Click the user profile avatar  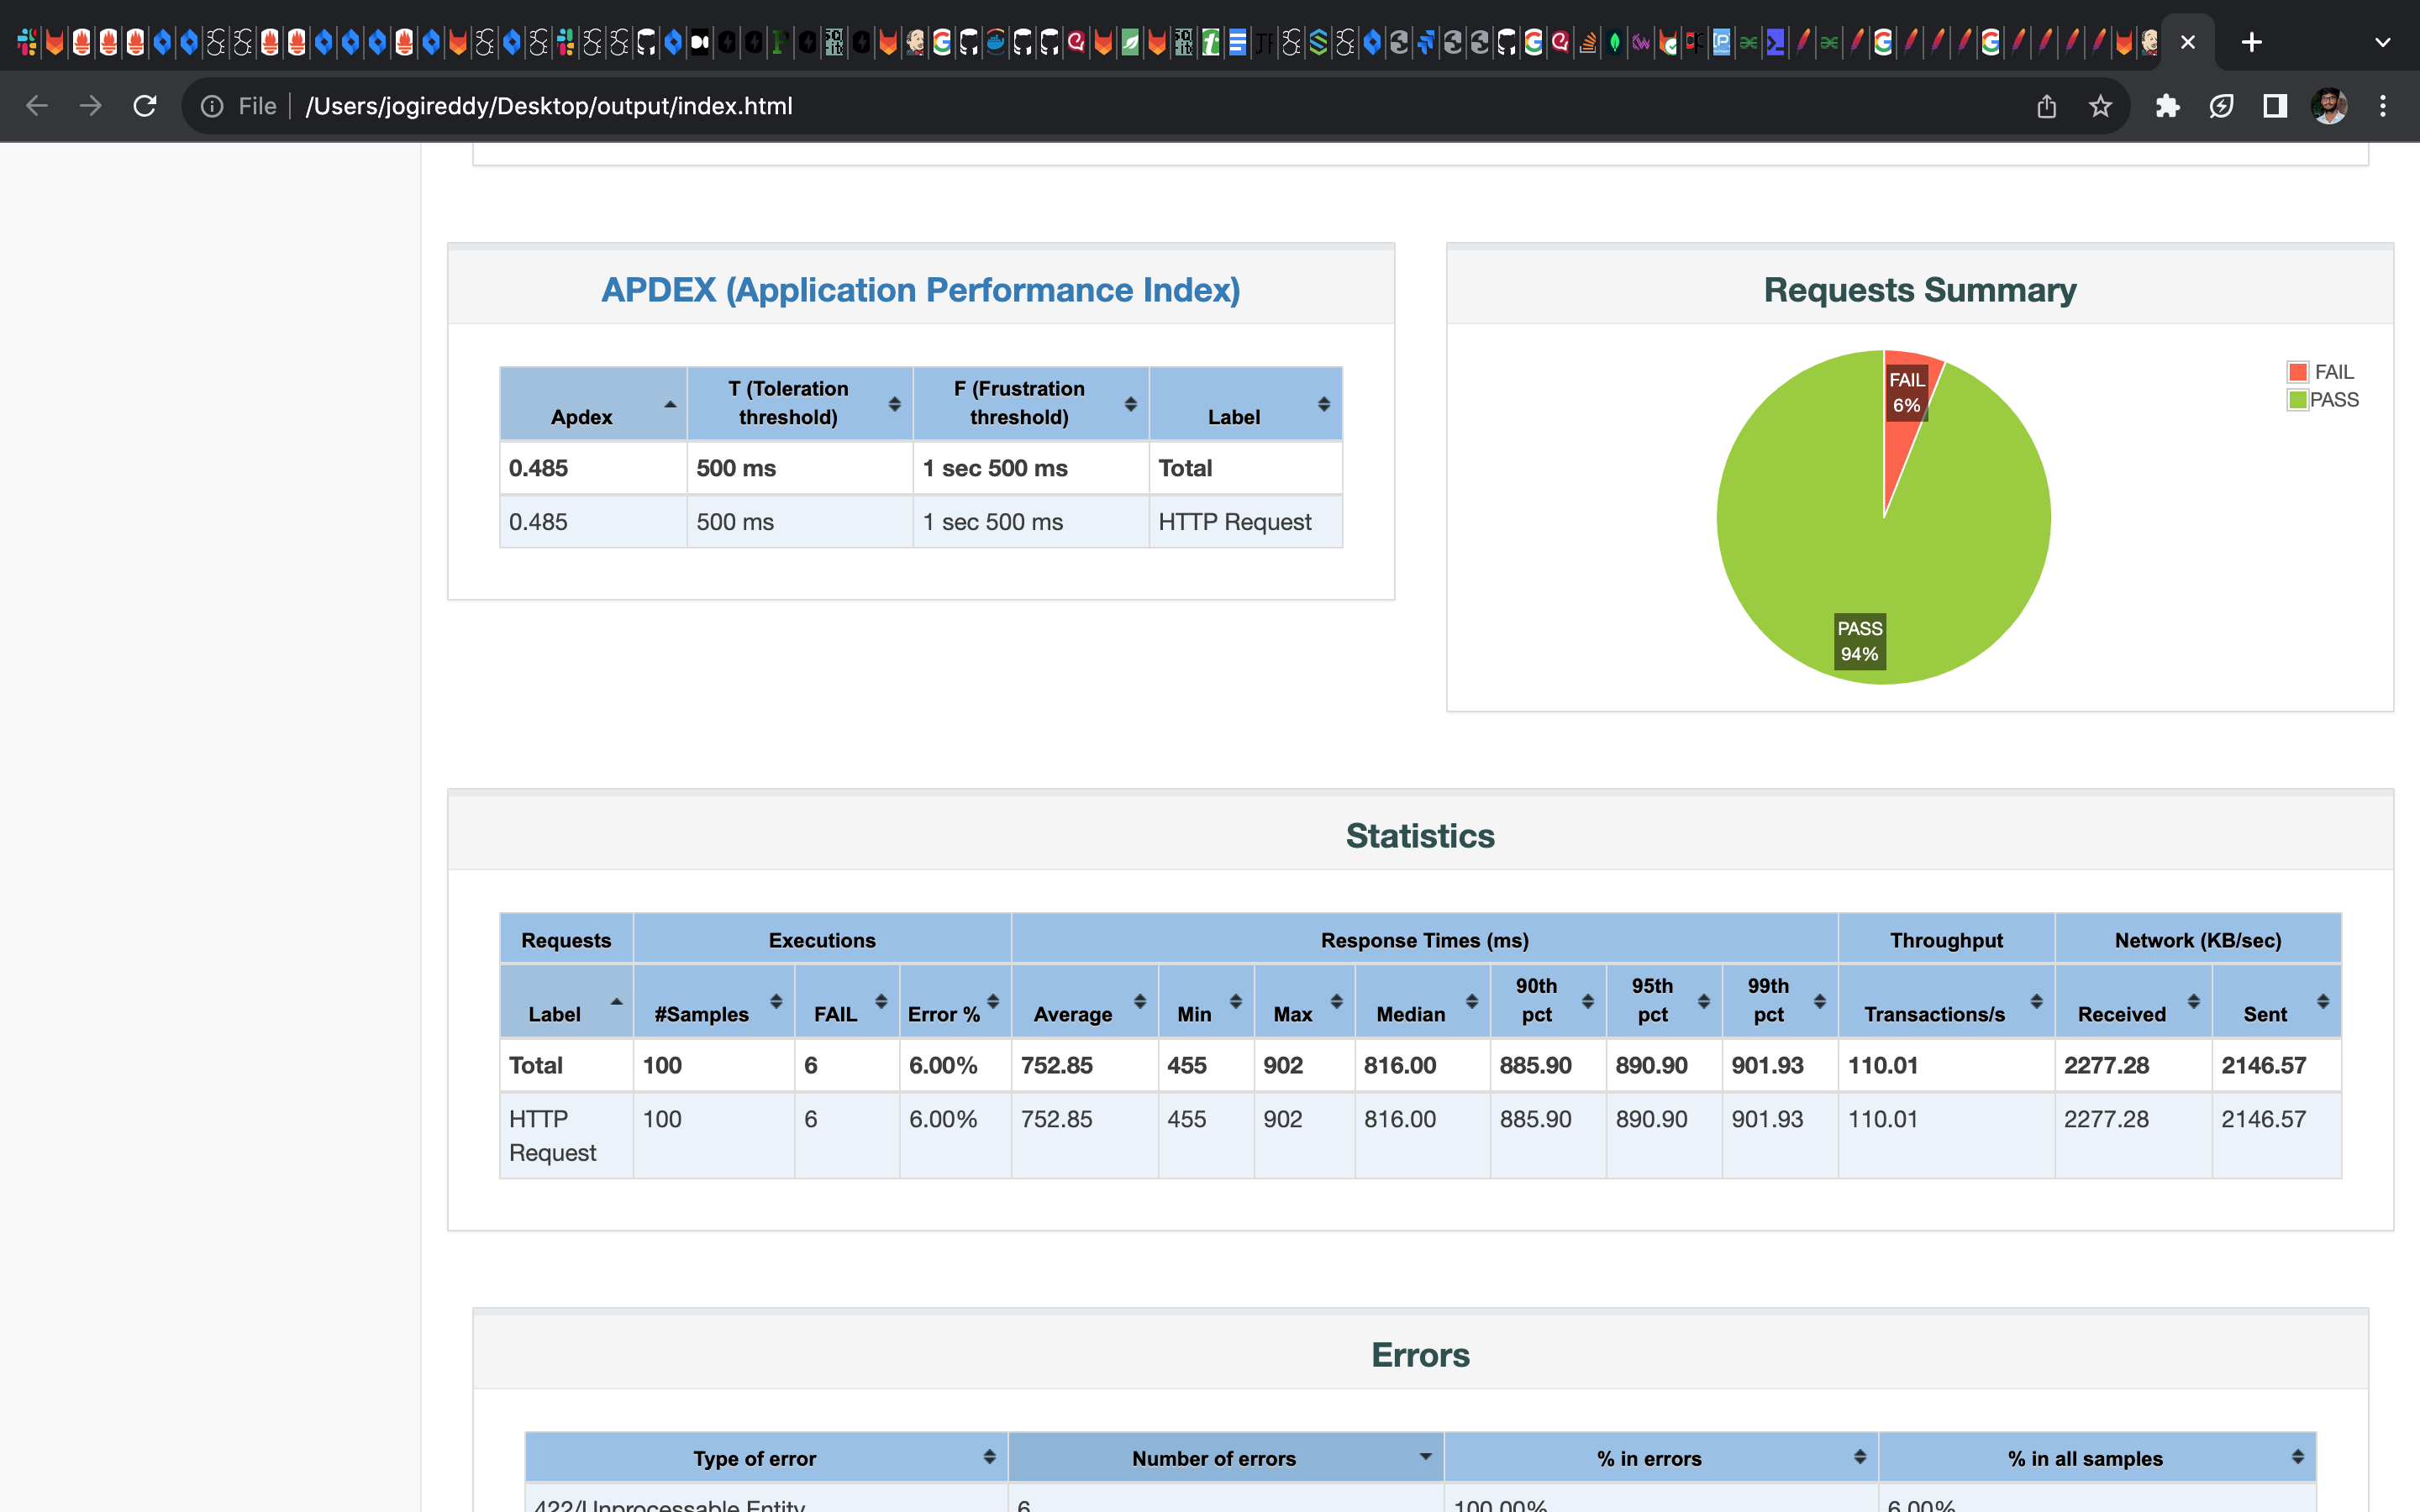[x=2329, y=106]
